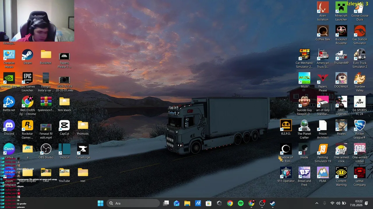Select the Promods folder
Image resolution: width=373 pixels, height=209 pixels.
pyautogui.click(x=83, y=128)
